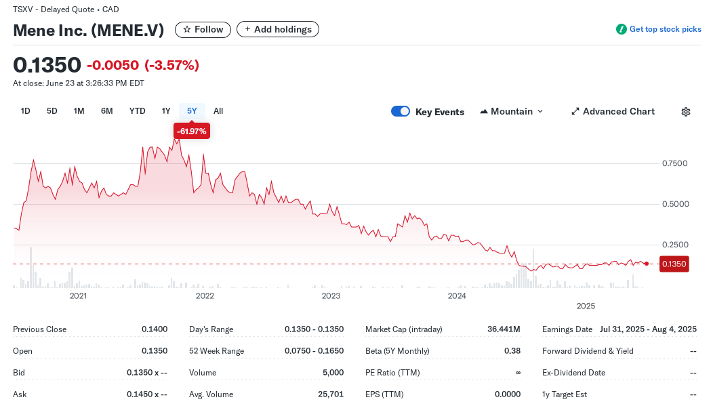Open the Mountain chart type dropdown
The height and width of the screenshot is (408, 711).
click(x=512, y=112)
